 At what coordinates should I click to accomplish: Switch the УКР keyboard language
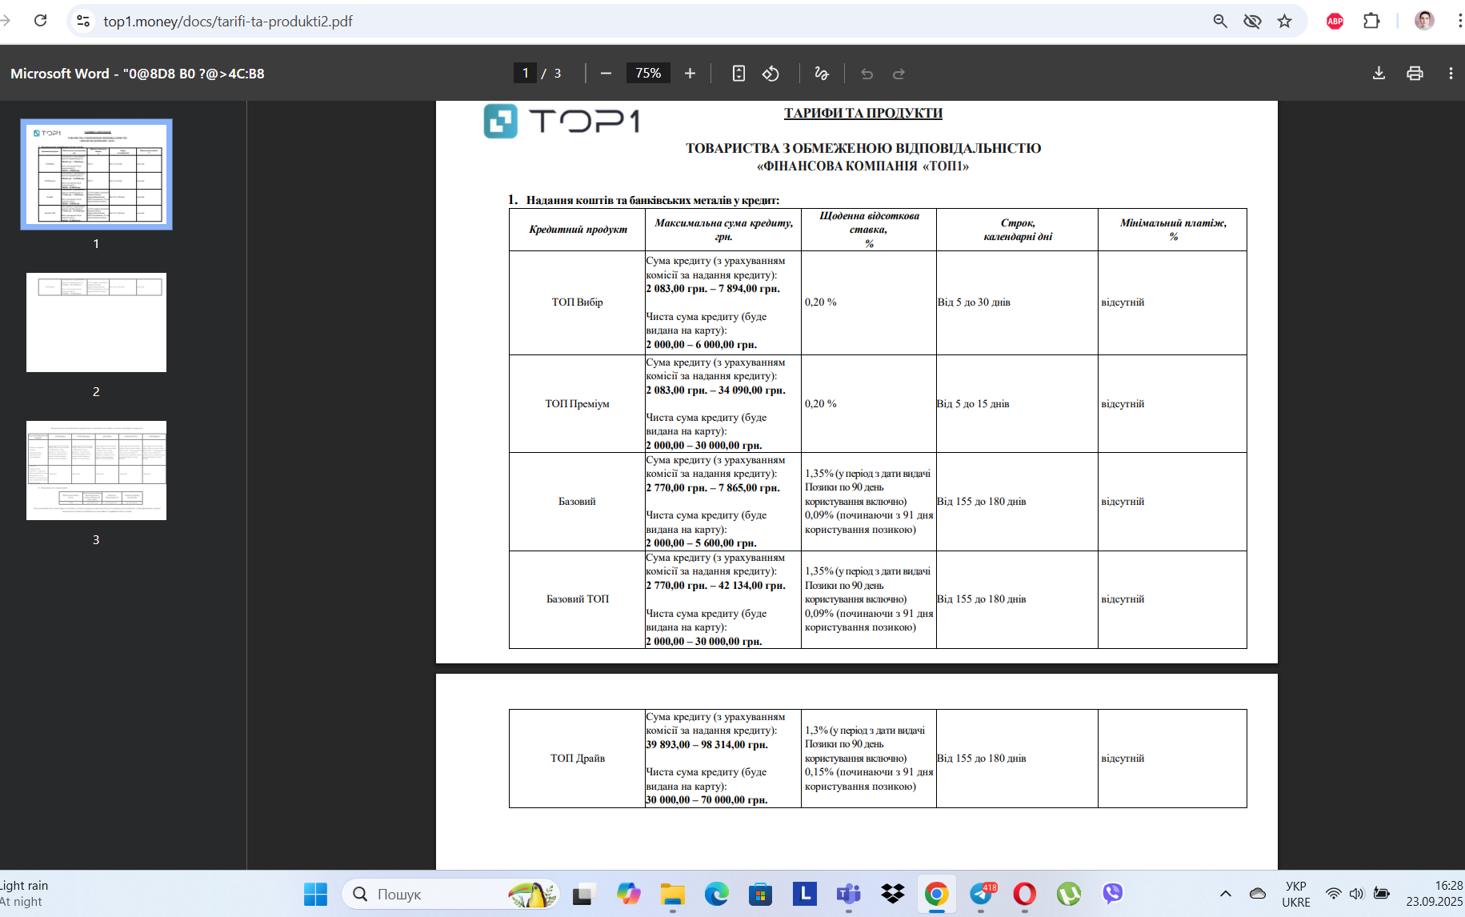1295,894
